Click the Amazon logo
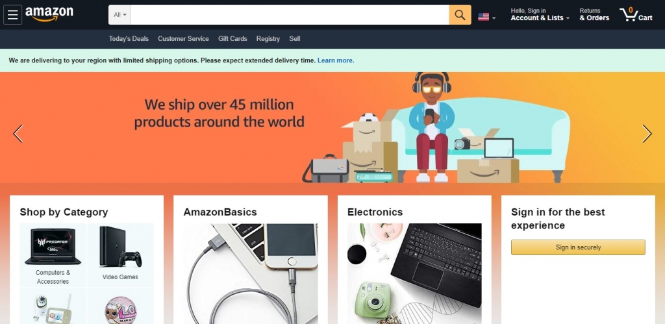This screenshot has width=665, height=324. [49, 14]
